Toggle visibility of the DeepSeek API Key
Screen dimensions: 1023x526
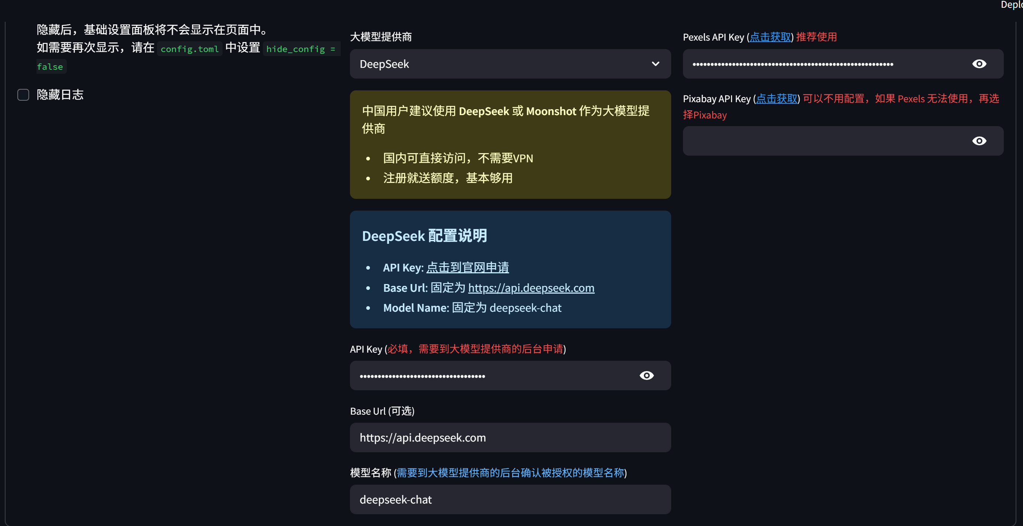pyautogui.click(x=646, y=375)
